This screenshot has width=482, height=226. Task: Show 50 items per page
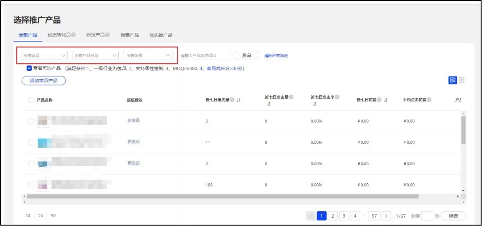point(54,216)
